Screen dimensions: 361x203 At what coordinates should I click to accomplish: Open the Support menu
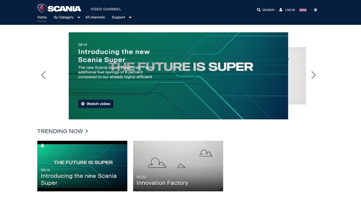click(118, 17)
